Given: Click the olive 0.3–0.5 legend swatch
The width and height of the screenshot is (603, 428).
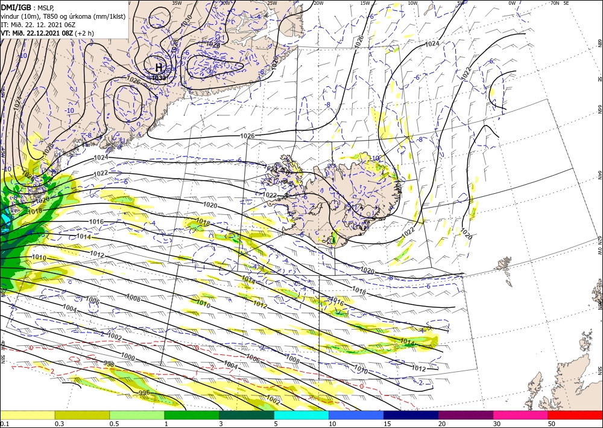Looking at the screenshot, I should point(82,415).
